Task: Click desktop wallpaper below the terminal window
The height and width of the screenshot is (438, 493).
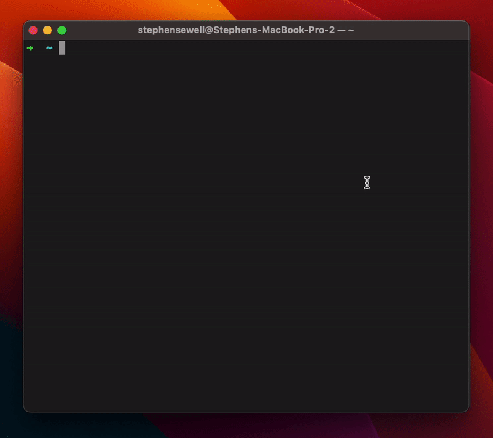Action: (x=246, y=425)
